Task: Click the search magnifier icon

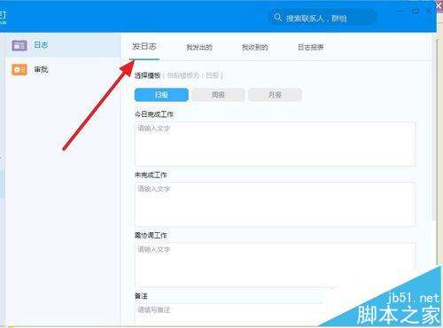Action: 277,18
